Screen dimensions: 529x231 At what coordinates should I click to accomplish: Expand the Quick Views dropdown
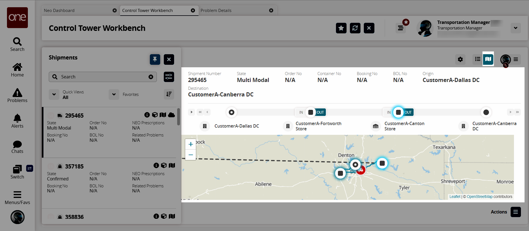pos(54,95)
